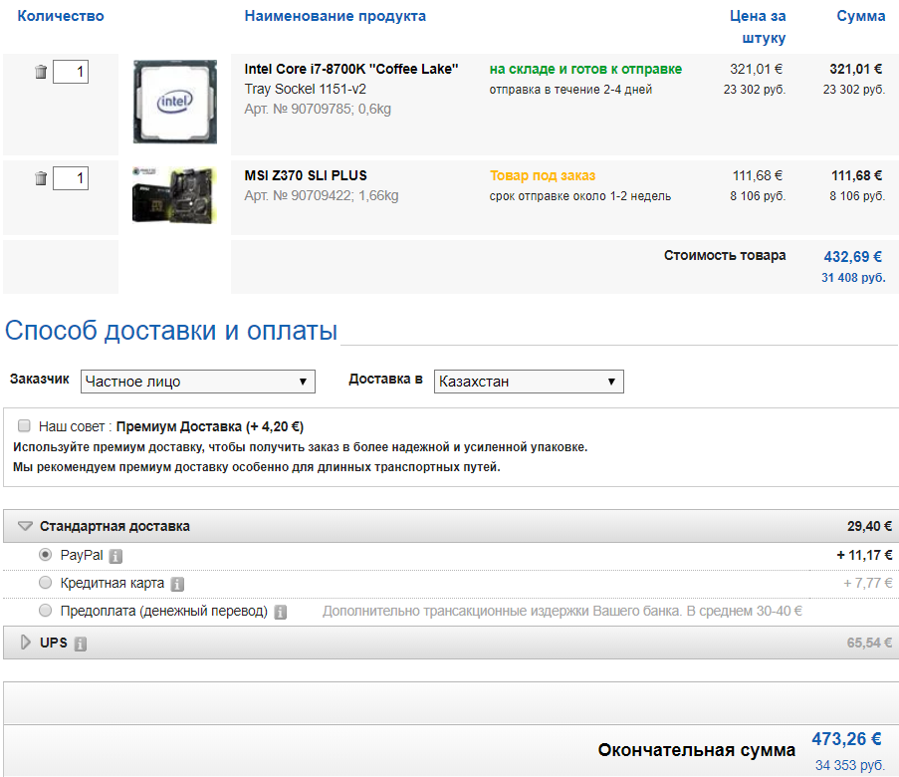Edit quantity field for Intel Core i7-8700K
This screenshot has height=777, width=899.
coord(71,72)
